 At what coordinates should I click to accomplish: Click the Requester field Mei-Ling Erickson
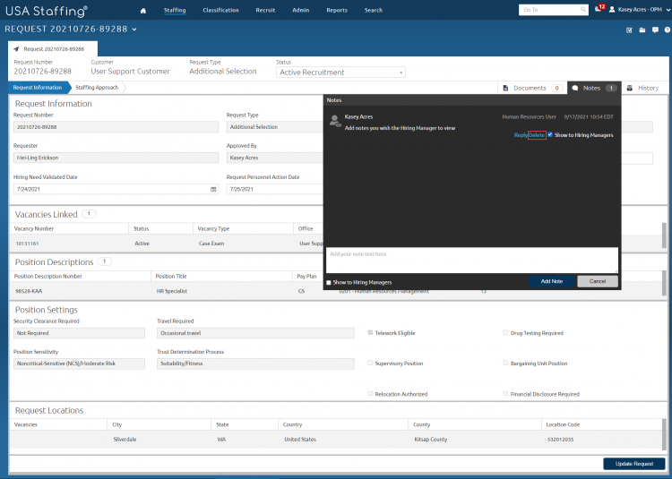click(116, 158)
